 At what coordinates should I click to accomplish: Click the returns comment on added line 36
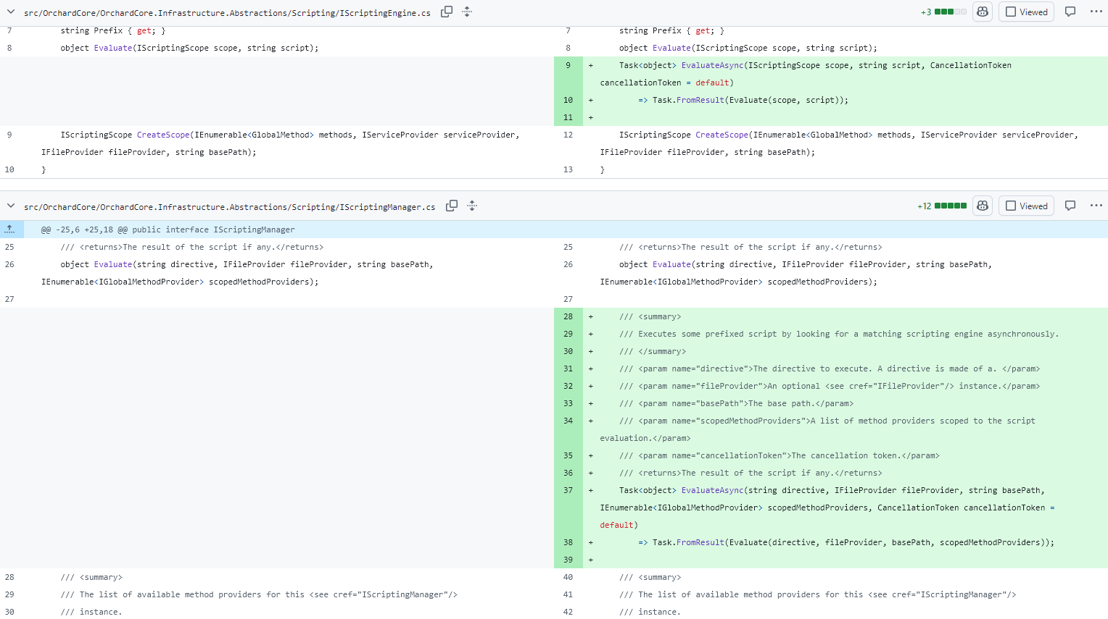click(x=751, y=473)
